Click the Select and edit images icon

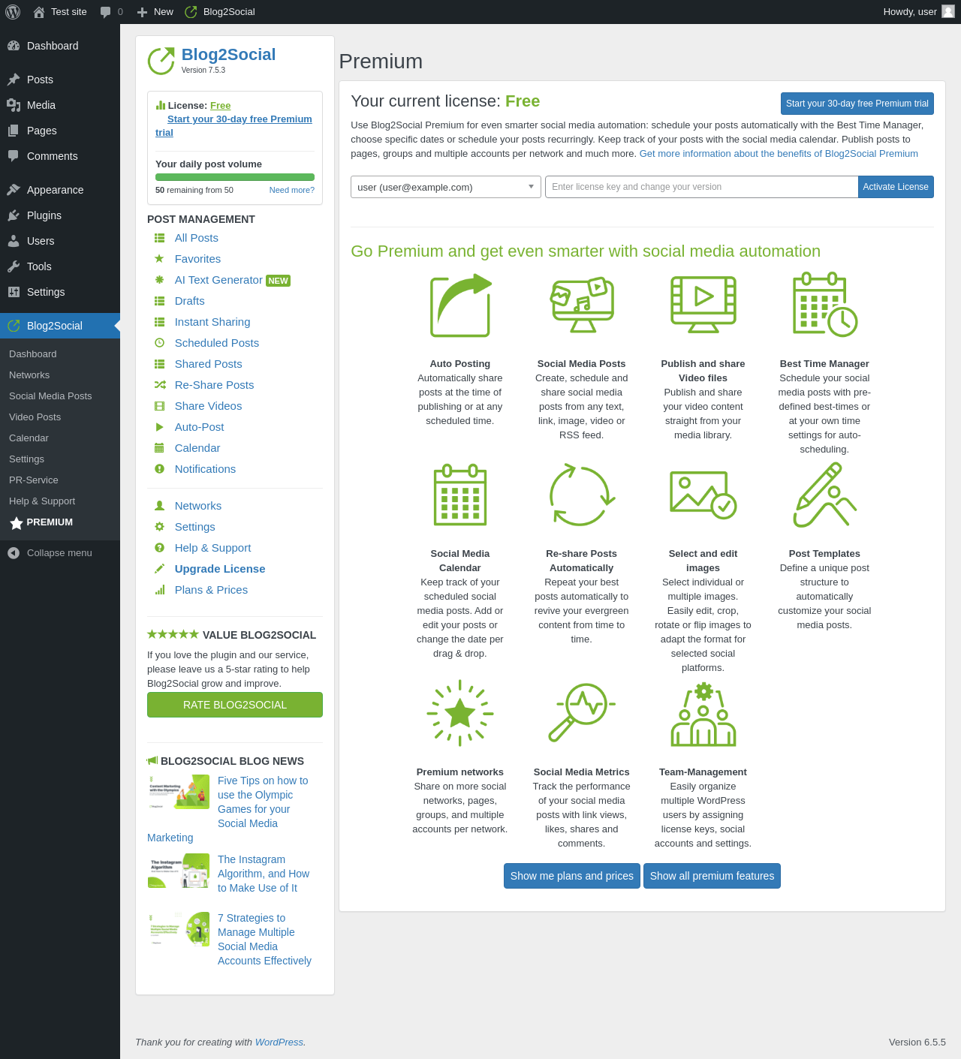point(703,495)
